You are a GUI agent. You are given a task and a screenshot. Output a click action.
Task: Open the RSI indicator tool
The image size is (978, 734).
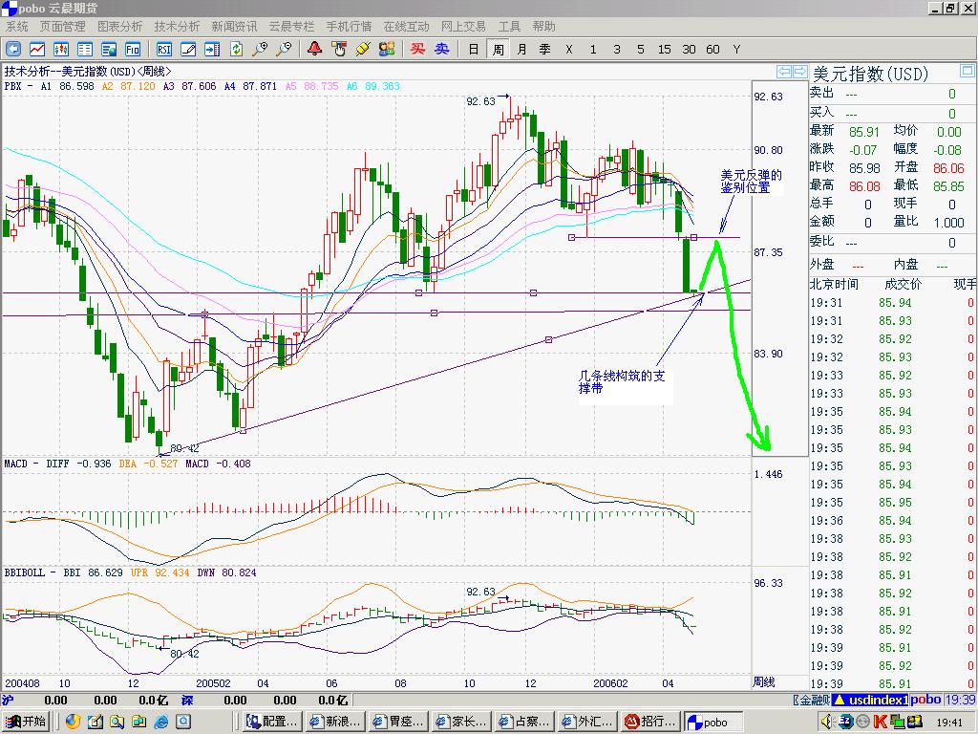coord(164,49)
